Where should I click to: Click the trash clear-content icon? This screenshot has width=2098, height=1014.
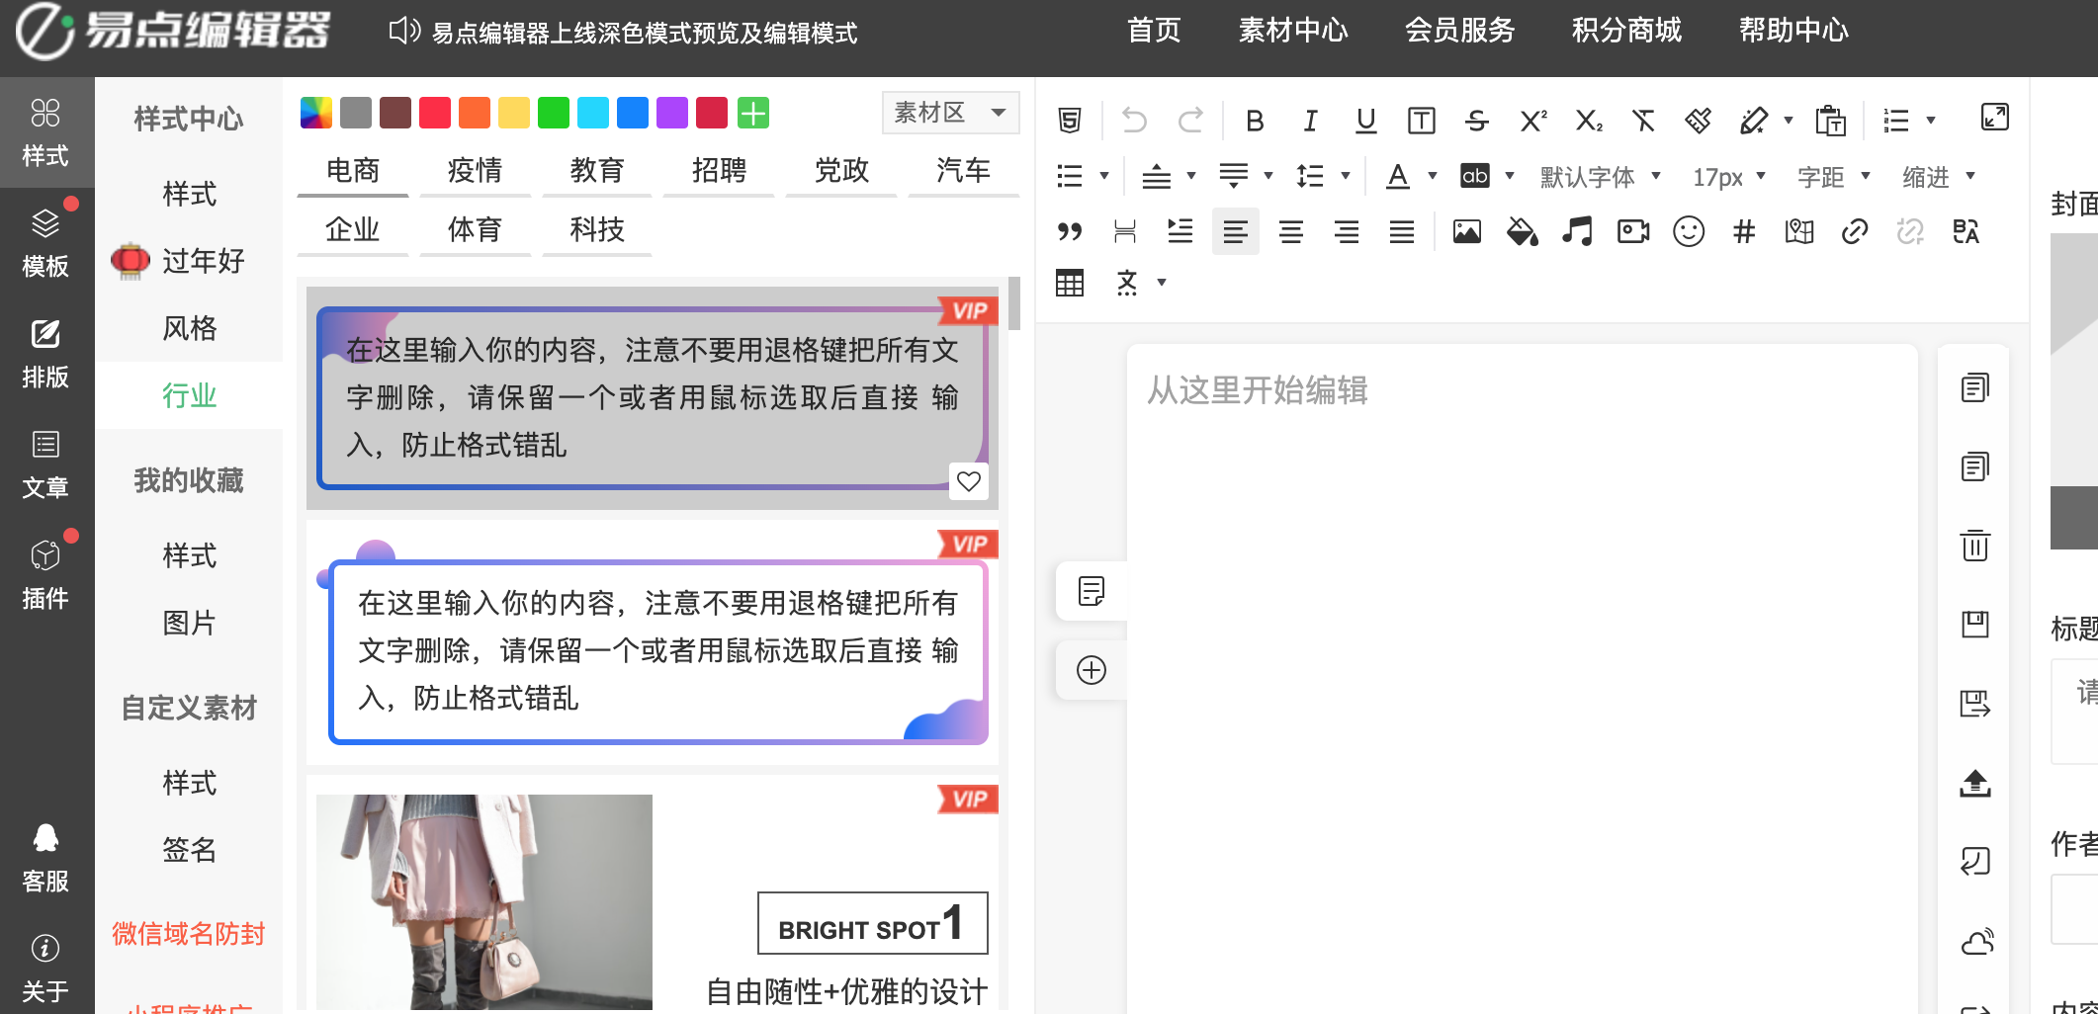tap(1975, 546)
